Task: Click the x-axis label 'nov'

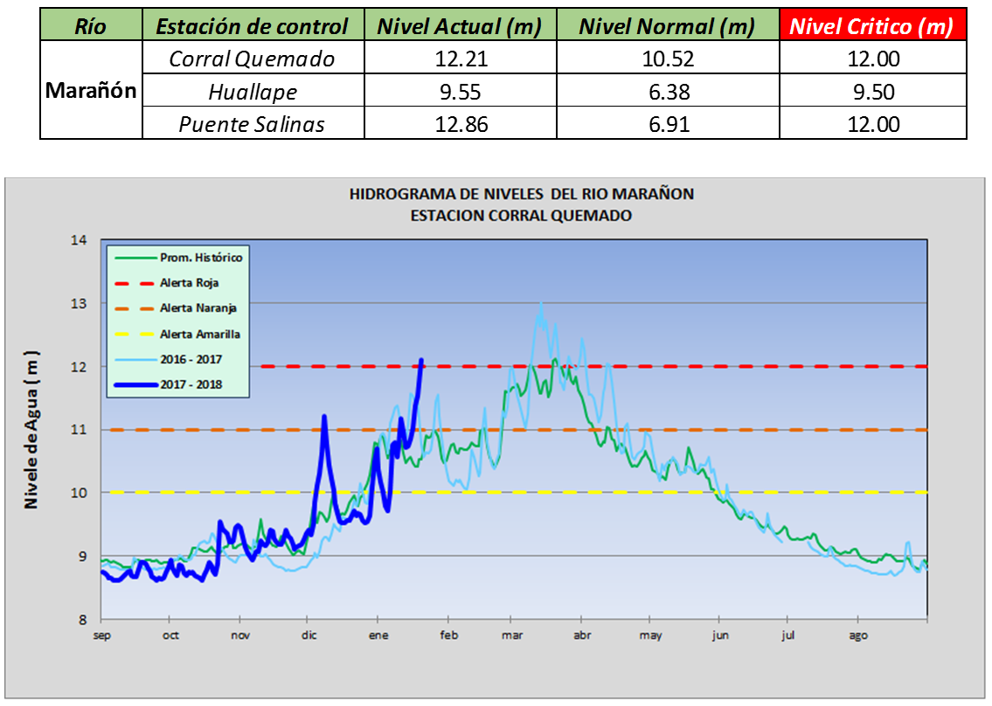Action: 240,635
